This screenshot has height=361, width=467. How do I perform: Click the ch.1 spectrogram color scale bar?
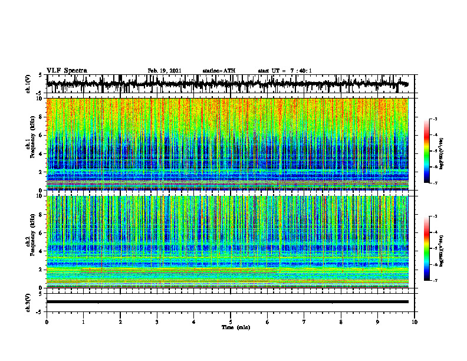point(427,151)
